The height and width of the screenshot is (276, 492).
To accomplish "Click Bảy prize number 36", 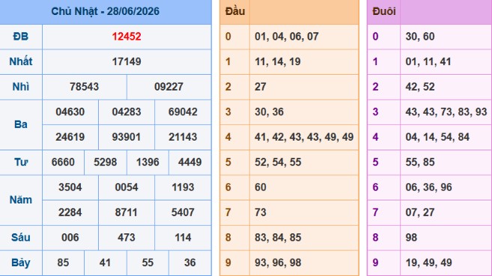I will pos(189,263).
